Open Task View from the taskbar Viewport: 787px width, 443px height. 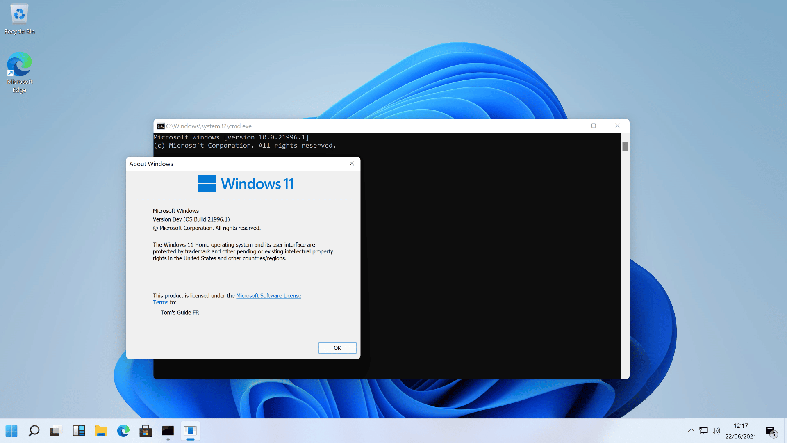56,431
